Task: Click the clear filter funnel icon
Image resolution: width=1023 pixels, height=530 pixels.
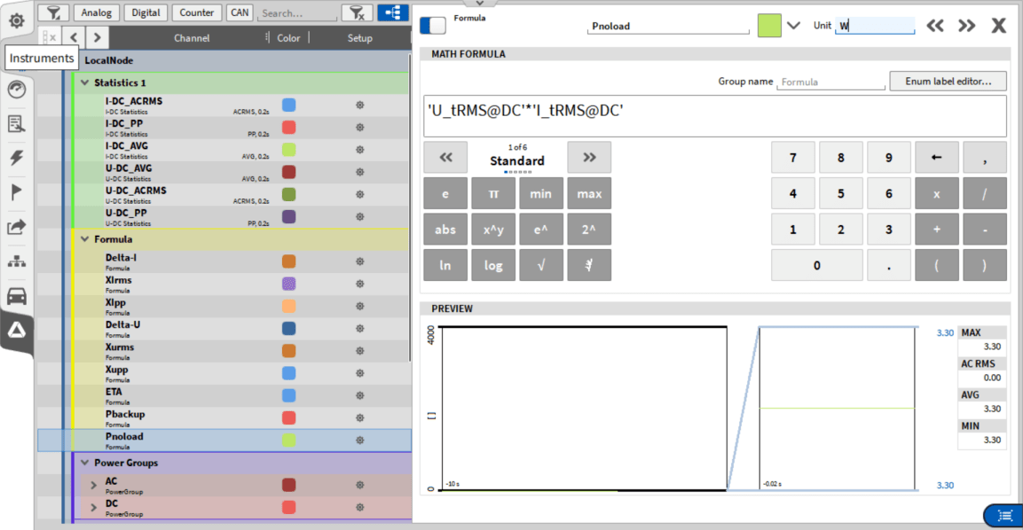Action: 357,12
